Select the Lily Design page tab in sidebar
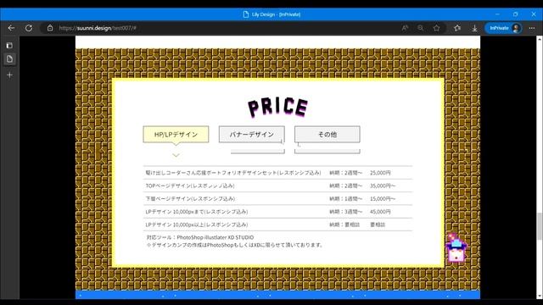 point(9,59)
